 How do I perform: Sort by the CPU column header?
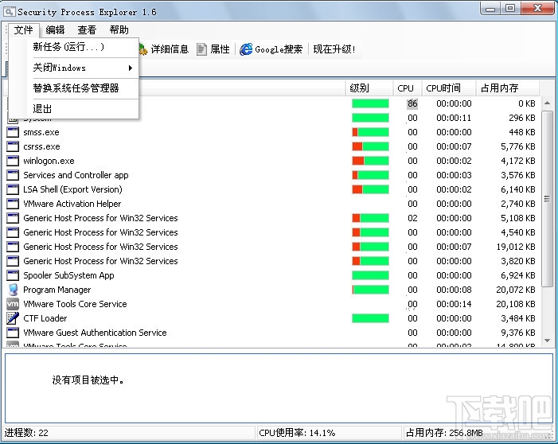point(407,88)
